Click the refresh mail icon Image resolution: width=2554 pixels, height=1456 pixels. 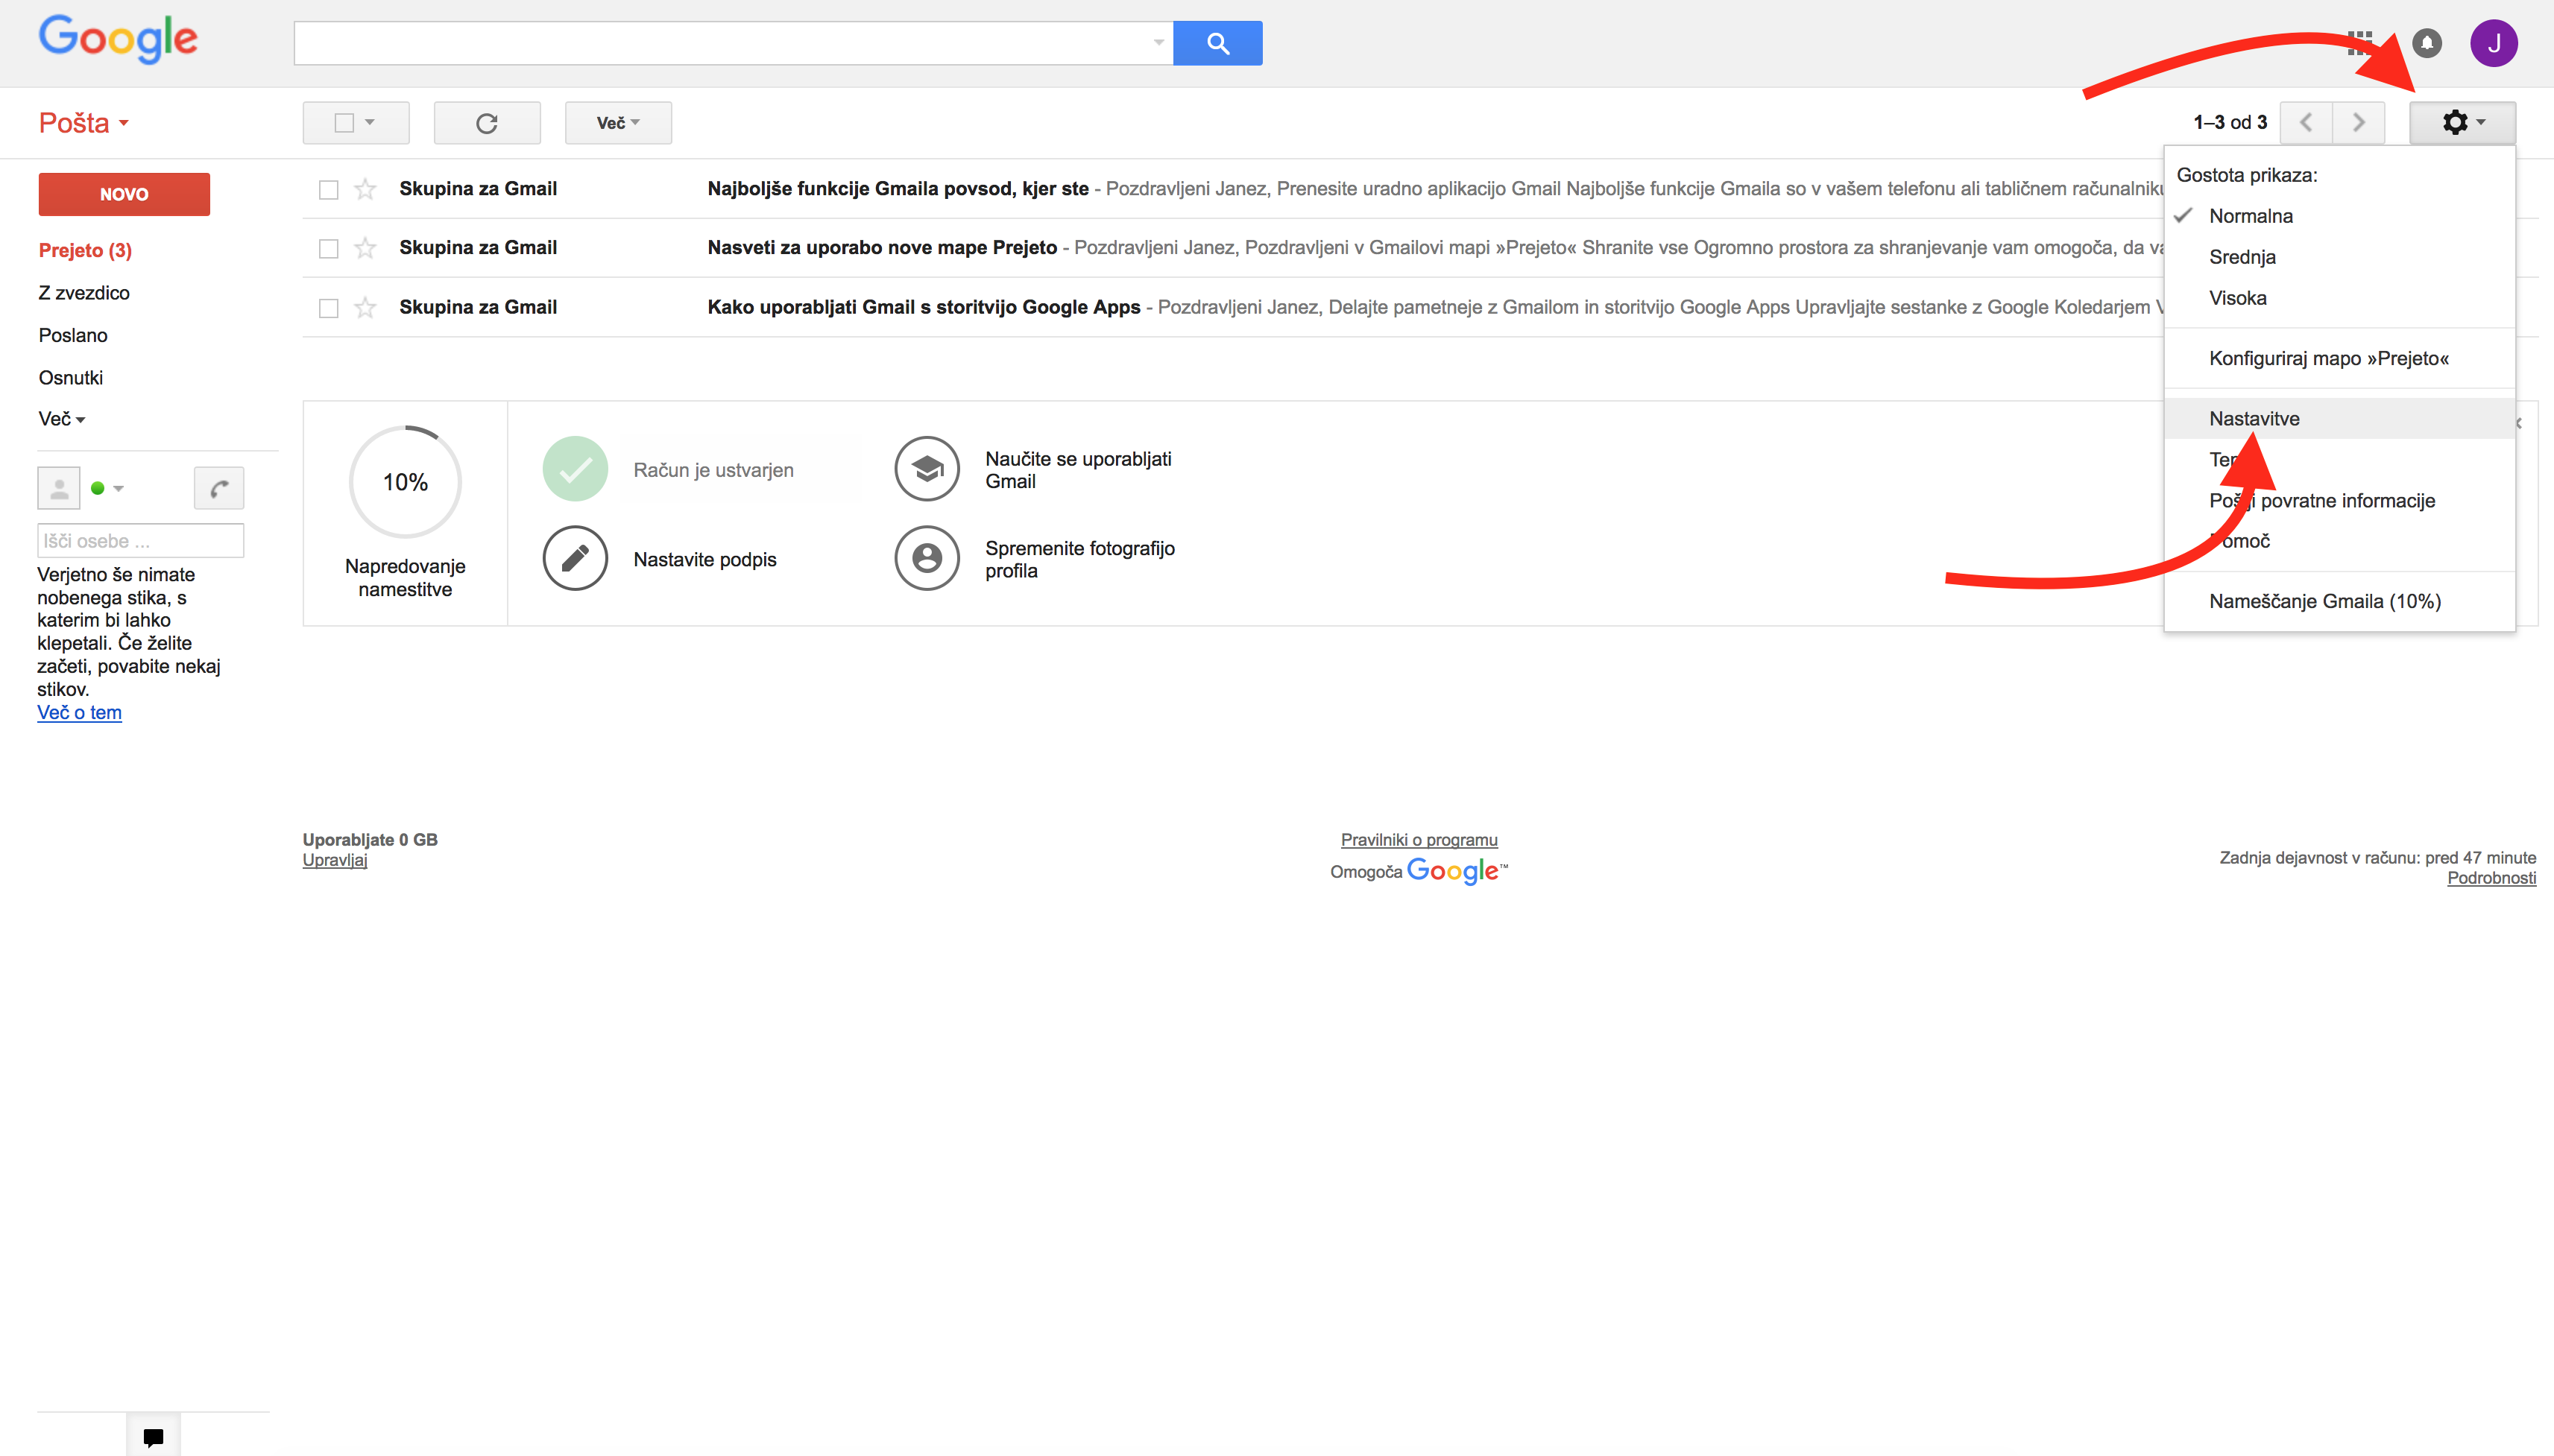pos(488,123)
